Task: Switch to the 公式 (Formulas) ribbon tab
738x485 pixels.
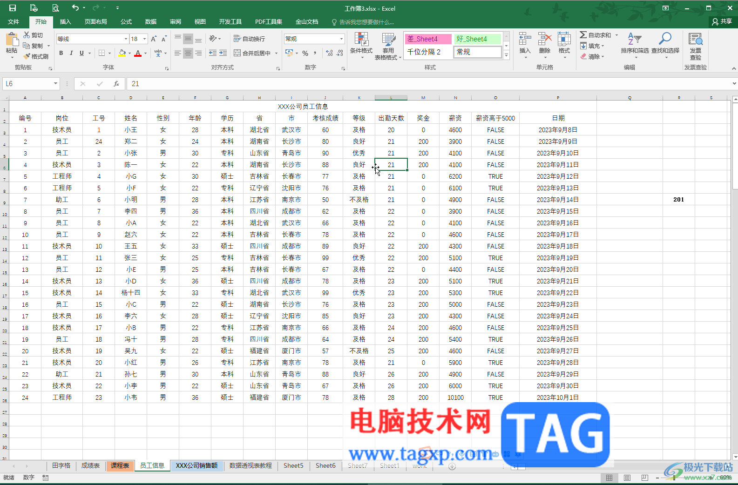Action: click(126, 21)
